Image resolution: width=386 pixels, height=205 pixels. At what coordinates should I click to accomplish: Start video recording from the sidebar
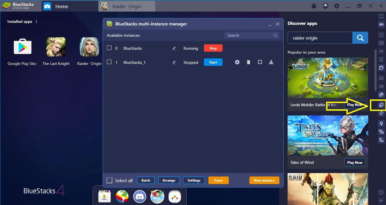381,86
